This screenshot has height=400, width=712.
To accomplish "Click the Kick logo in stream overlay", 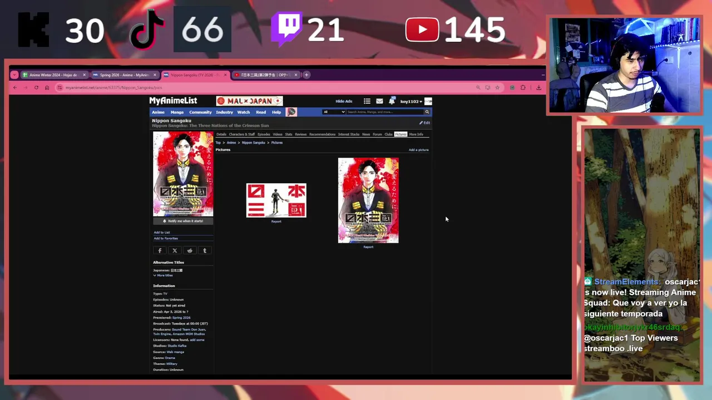I will click(33, 29).
